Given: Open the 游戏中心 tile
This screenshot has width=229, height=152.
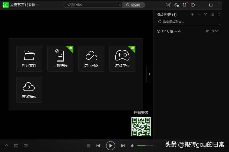Looking at the screenshot, I should tap(122, 59).
